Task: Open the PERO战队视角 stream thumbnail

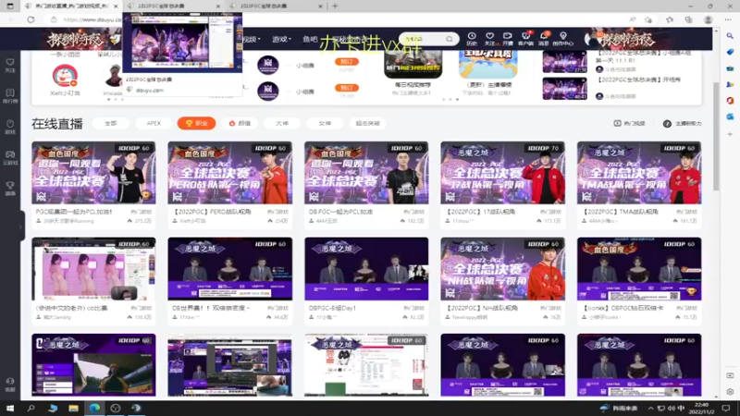Action: [229, 173]
